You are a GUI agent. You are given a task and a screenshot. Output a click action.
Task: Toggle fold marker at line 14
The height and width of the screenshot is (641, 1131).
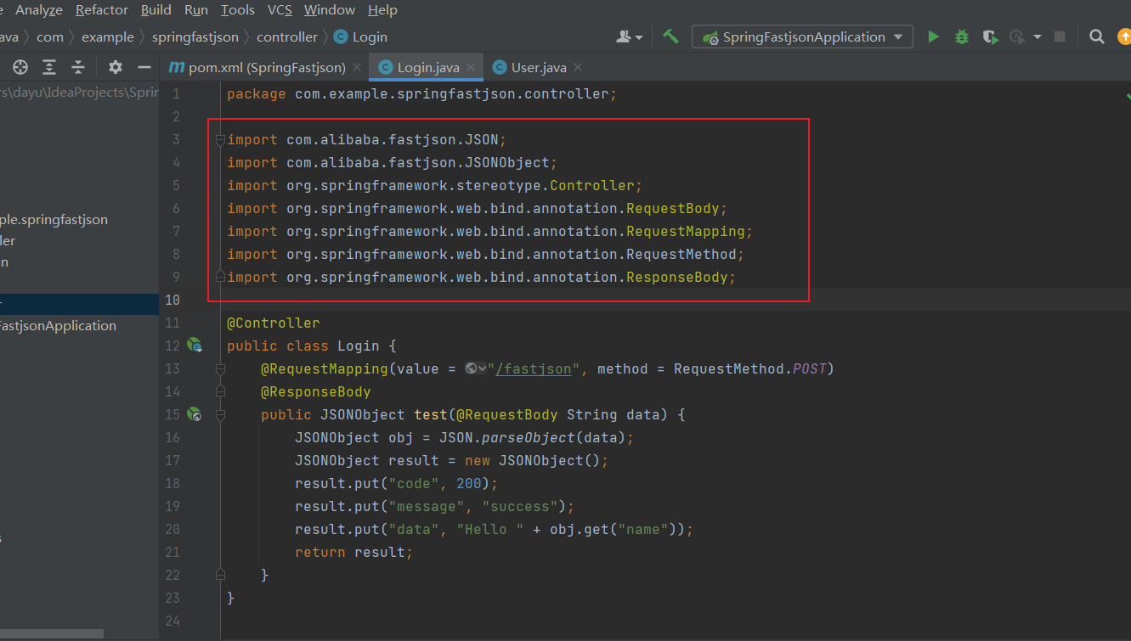click(220, 391)
